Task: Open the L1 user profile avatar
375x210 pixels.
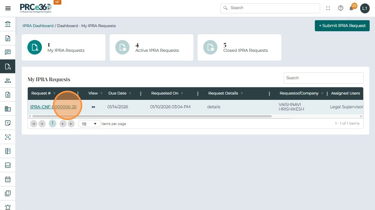Action: point(365,8)
